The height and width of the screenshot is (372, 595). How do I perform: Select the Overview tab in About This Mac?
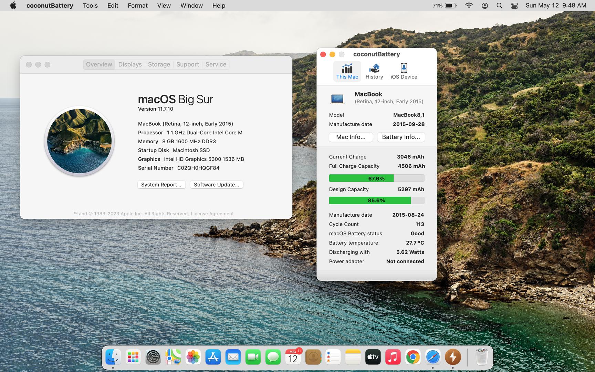click(x=99, y=64)
